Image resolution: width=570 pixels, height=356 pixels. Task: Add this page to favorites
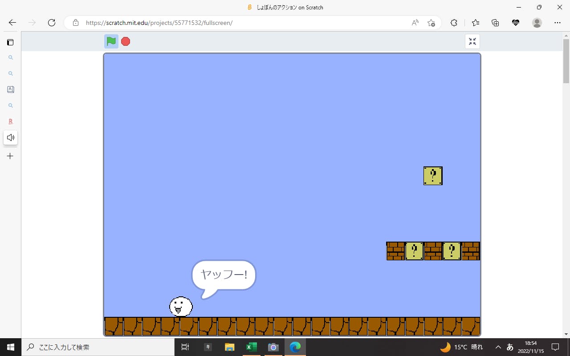(431, 23)
